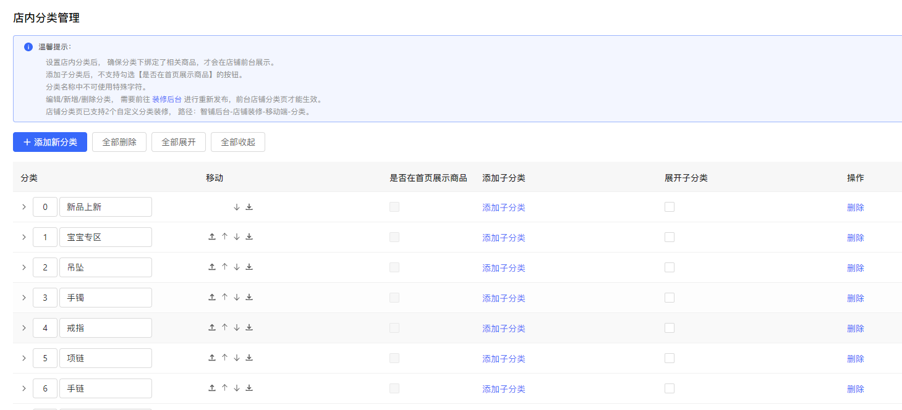Check 展开子分类 box for 新品上新
The image size is (902, 410).
coord(669,207)
